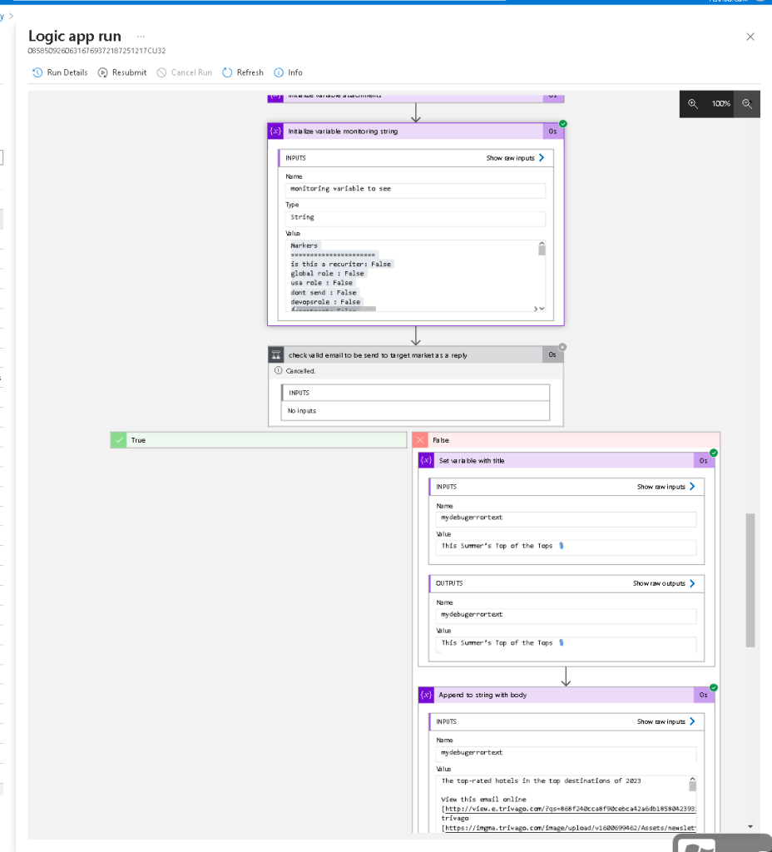Click the Cancel Run disabled icon

(x=161, y=72)
